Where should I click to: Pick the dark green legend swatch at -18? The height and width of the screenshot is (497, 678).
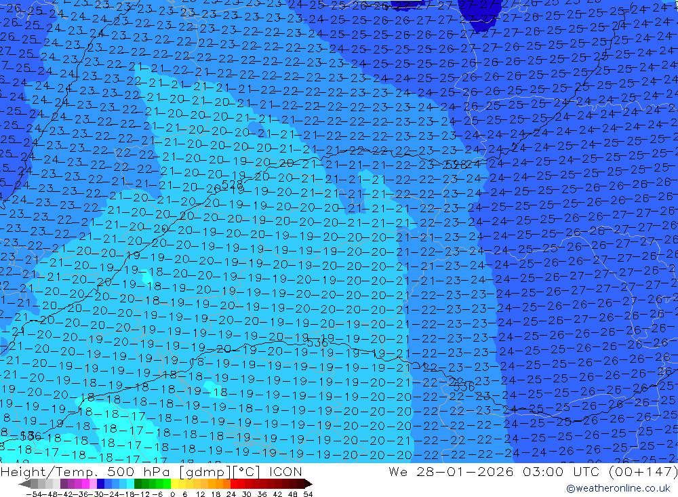138,483
